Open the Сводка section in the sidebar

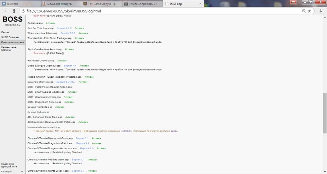pyautogui.click(x=5, y=32)
